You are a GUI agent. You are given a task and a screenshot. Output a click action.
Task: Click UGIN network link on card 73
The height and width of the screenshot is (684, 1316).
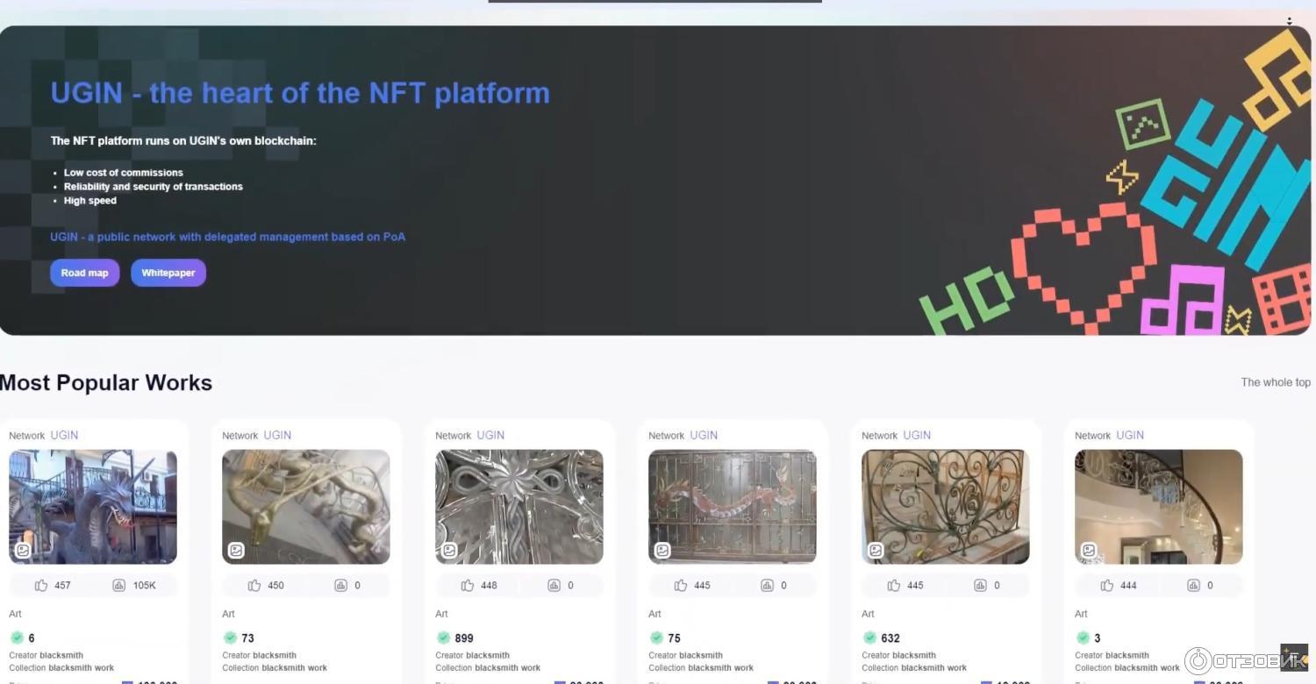click(x=277, y=435)
